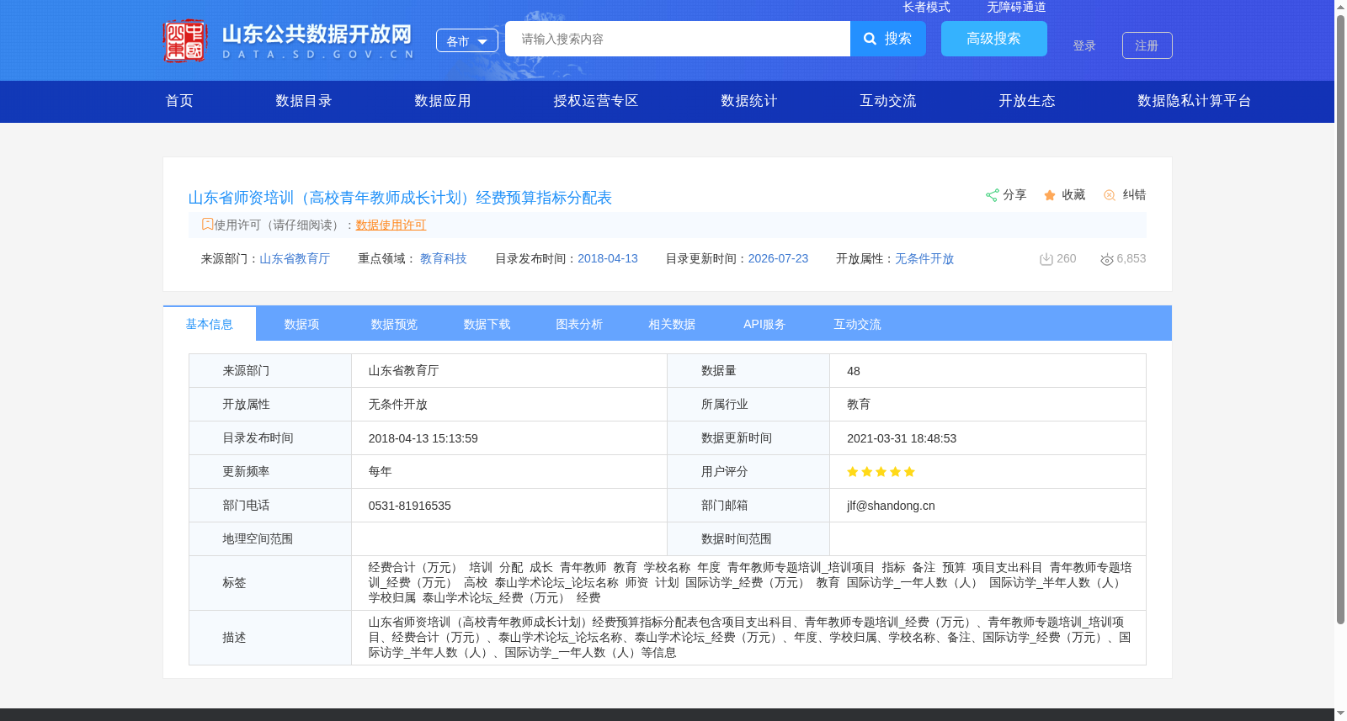1347x721 pixels.
Task: Click the scrollbar down arrow
Action: click(x=1340, y=713)
